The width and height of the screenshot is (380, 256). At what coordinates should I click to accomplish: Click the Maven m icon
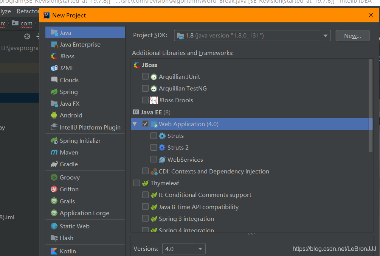click(54, 152)
